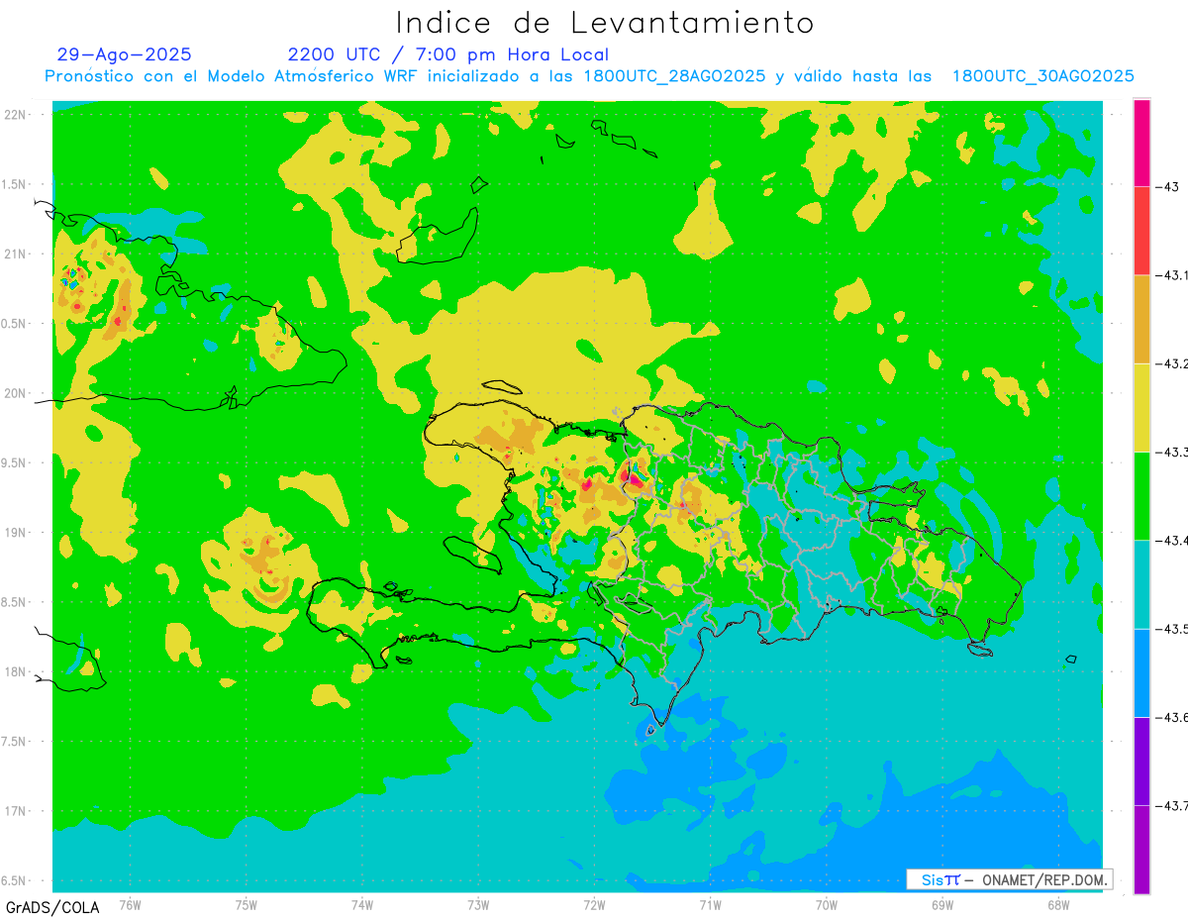
Task: Click the '-43.1' color scale label
Action: click(1172, 275)
